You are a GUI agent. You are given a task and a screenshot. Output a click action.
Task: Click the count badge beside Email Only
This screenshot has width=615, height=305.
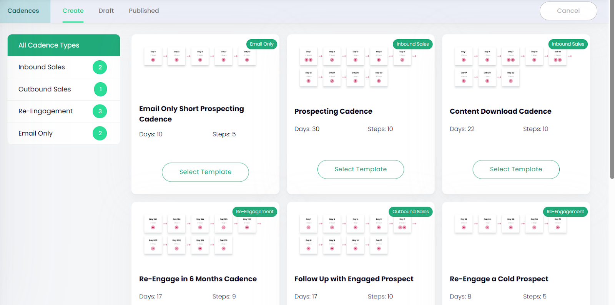pos(100,133)
